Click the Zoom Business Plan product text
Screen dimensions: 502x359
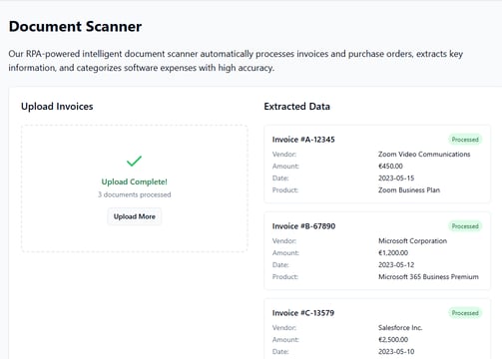point(409,190)
